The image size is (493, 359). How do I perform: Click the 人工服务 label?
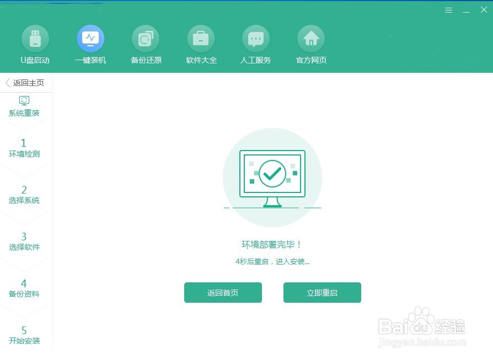256,60
